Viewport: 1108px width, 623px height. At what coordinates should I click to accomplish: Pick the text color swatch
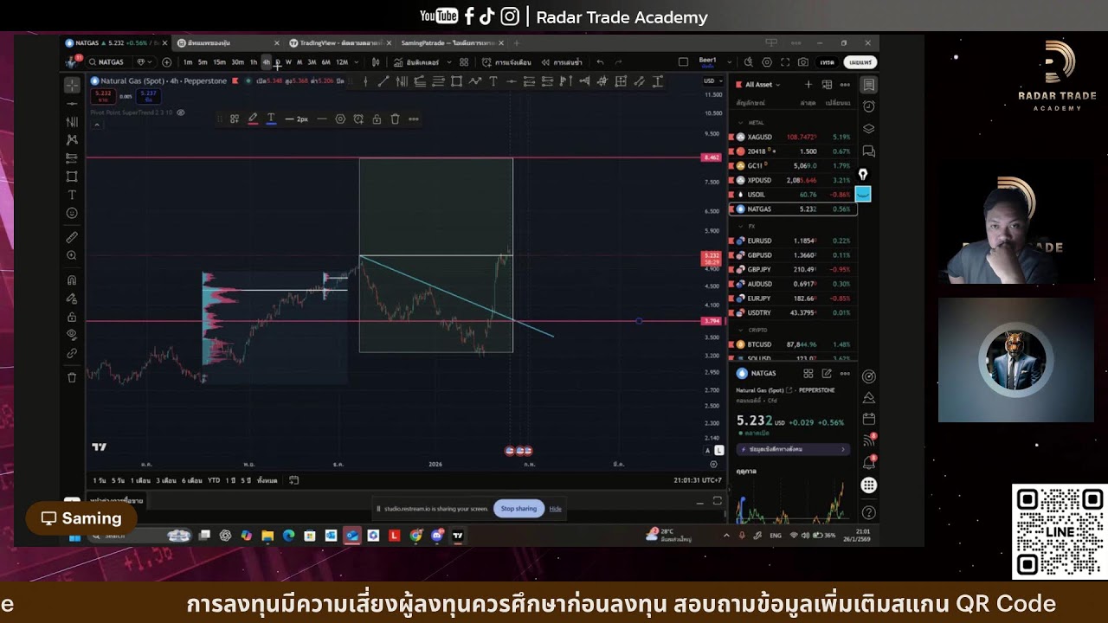click(x=271, y=119)
